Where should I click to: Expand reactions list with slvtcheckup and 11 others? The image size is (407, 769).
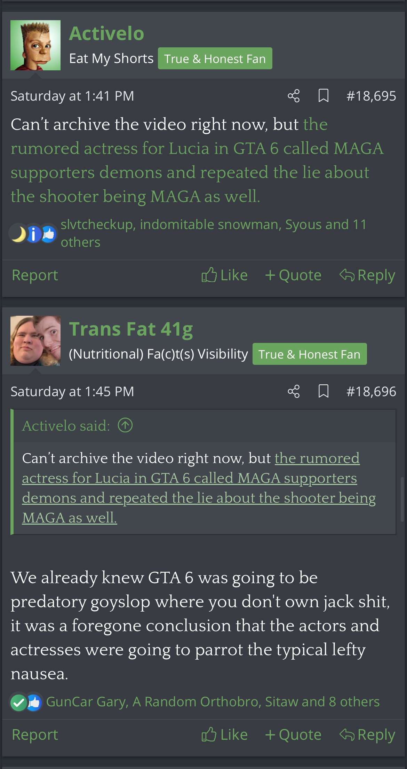point(214,233)
